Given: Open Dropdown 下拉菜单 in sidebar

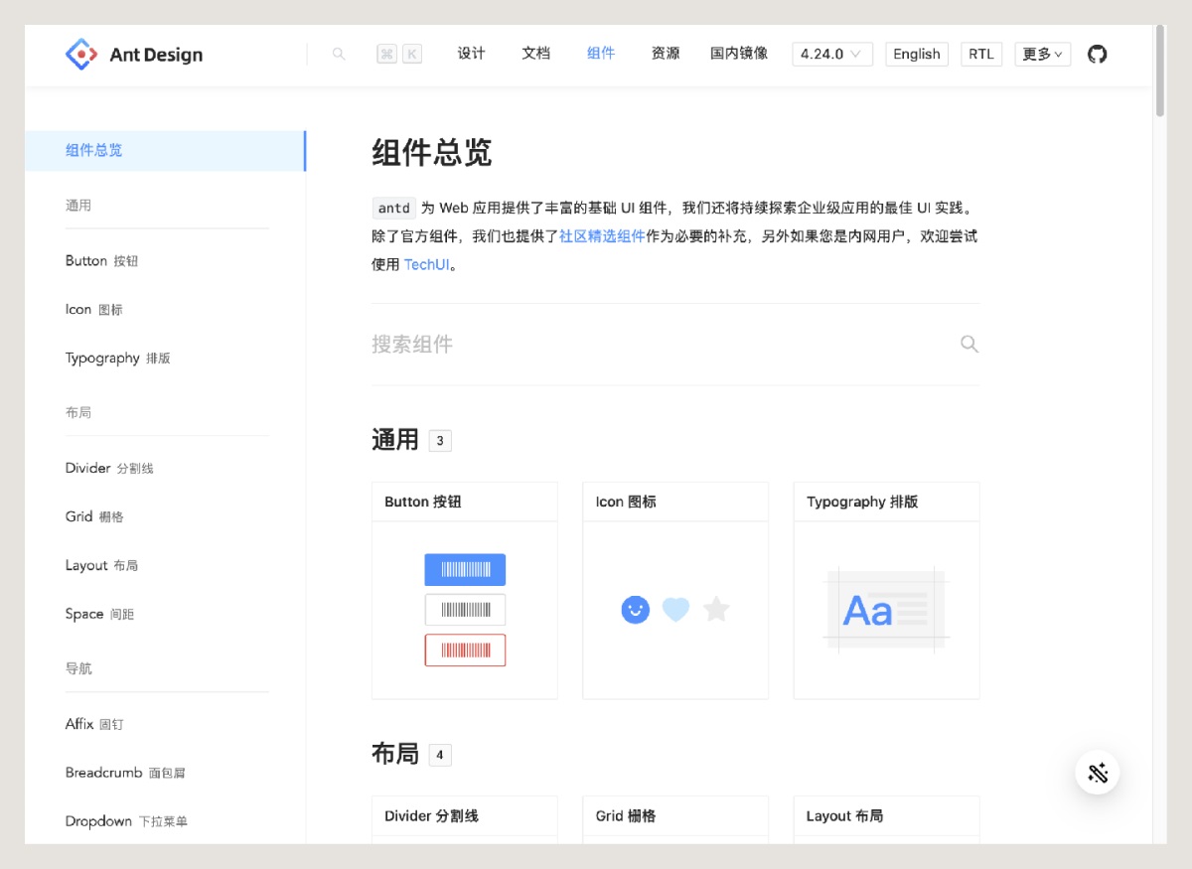Looking at the screenshot, I should (126, 821).
